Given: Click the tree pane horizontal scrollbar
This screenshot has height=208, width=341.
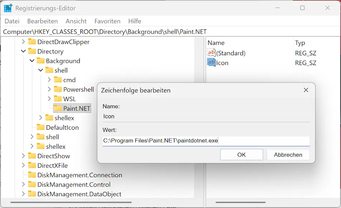Looking at the screenshot, I should tap(71, 202).
